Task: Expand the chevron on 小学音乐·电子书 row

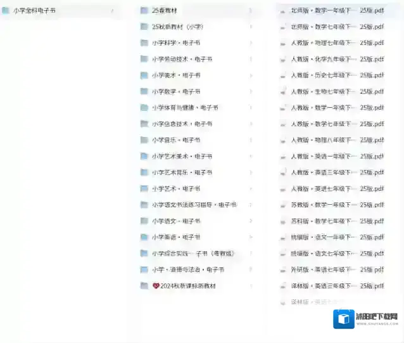Action: tap(251, 140)
